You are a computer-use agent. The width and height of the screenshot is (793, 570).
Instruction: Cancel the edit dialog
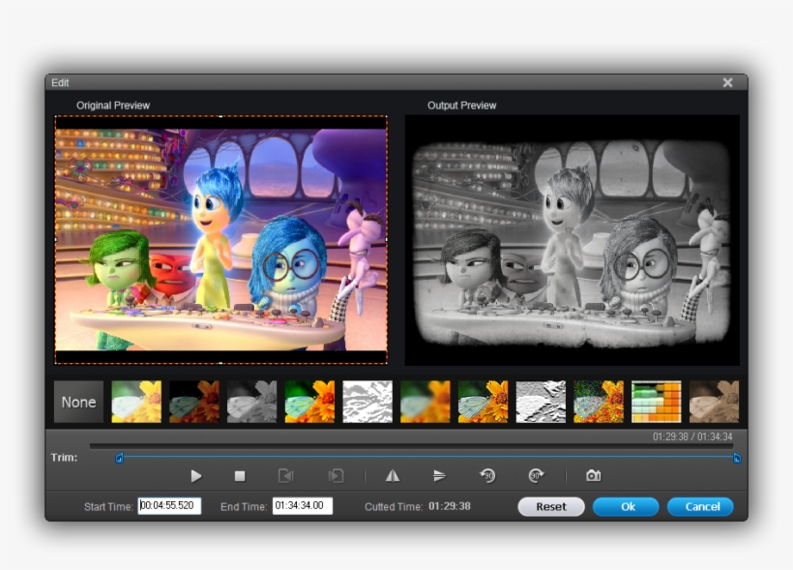pos(700,506)
